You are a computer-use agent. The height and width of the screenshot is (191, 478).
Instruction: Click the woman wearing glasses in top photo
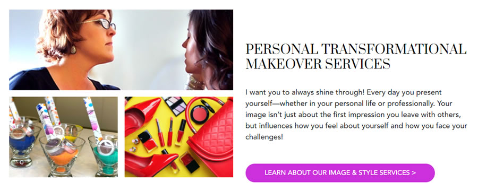click(x=70, y=50)
